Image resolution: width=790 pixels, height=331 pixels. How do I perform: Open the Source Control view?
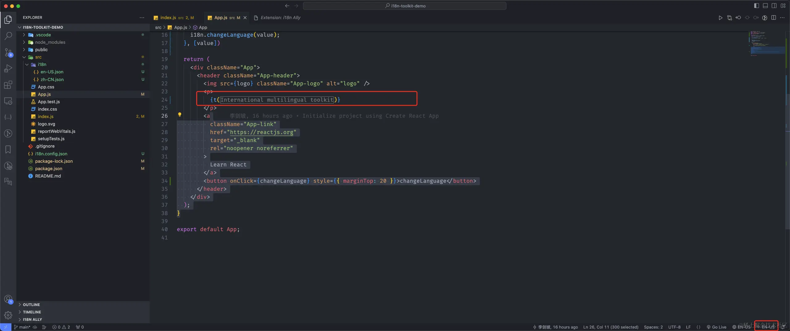(8, 52)
